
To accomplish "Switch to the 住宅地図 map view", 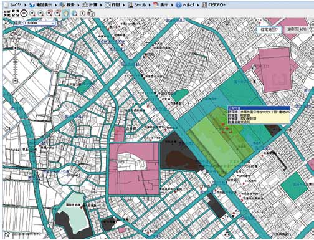I will tap(269, 30).
